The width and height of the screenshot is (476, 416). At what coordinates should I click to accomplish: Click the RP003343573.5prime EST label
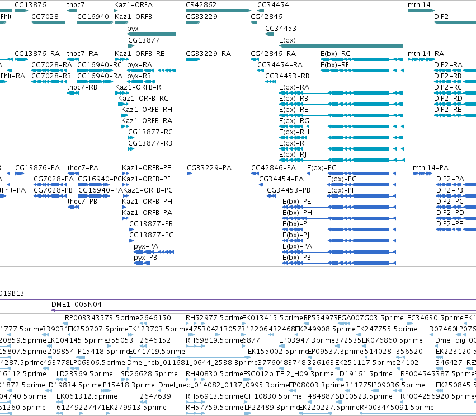coord(102,318)
